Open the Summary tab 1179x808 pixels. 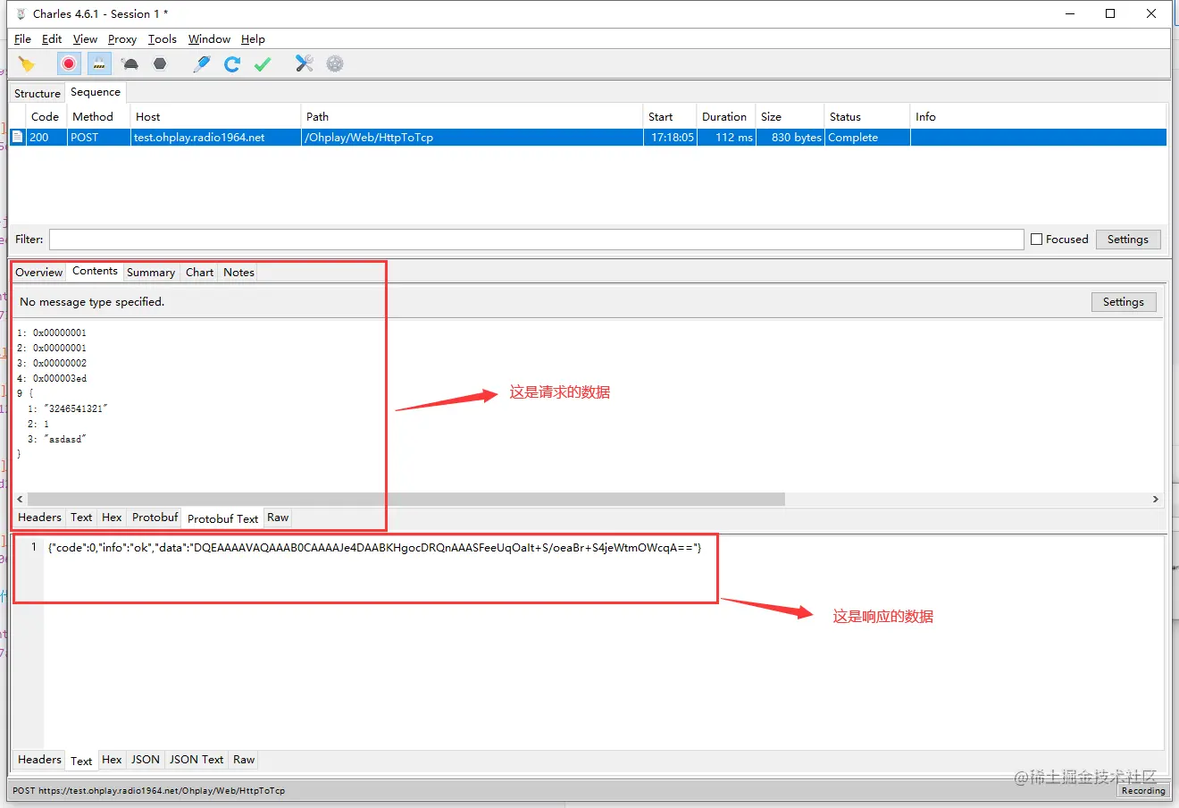coord(151,273)
